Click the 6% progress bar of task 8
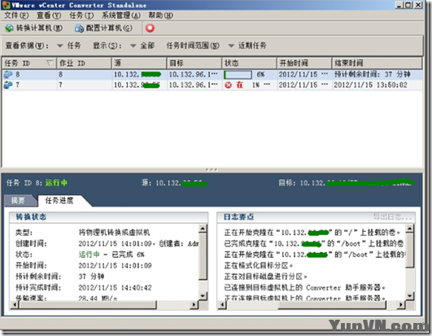Image resolution: width=432 pixels, height=336 pixels. tap(238, 75)
